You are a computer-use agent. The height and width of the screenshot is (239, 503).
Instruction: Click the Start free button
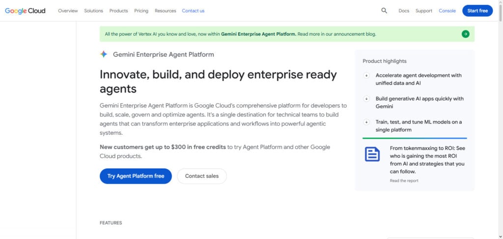[x=477, y=11]
